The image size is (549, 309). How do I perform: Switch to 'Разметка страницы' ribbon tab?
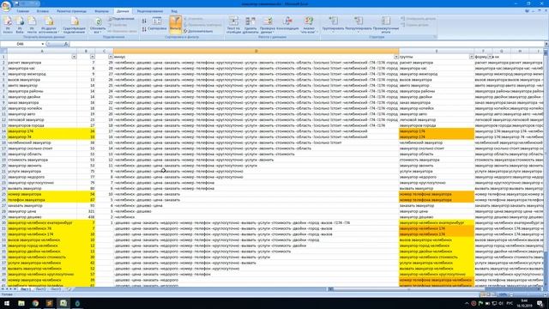click(x=71, y=11)
